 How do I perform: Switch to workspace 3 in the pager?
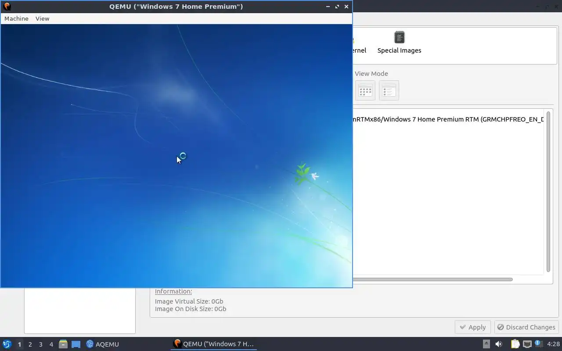(40, 344)
